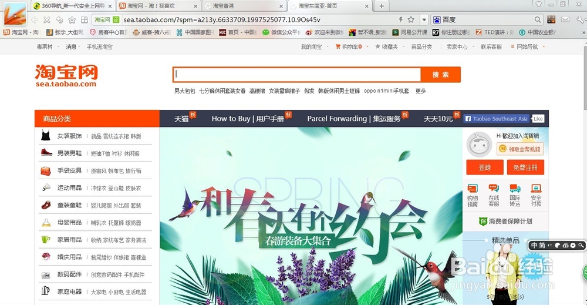Click the browser skin shirt icon
This screenshot has height=305, width=587.
tap(539, 4)
